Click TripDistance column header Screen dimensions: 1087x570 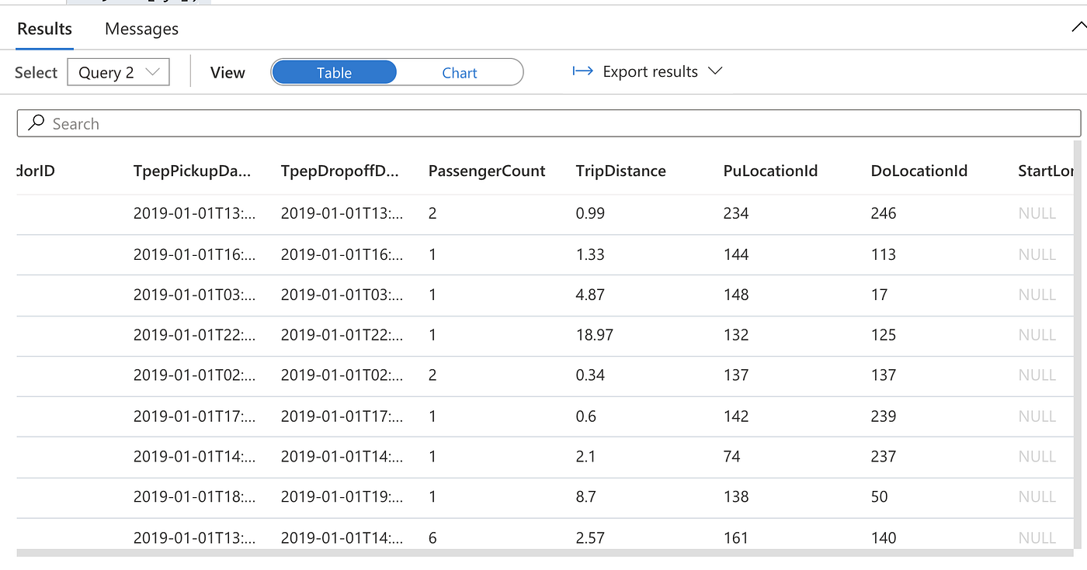pyautogui.click(x=621, y=171)
